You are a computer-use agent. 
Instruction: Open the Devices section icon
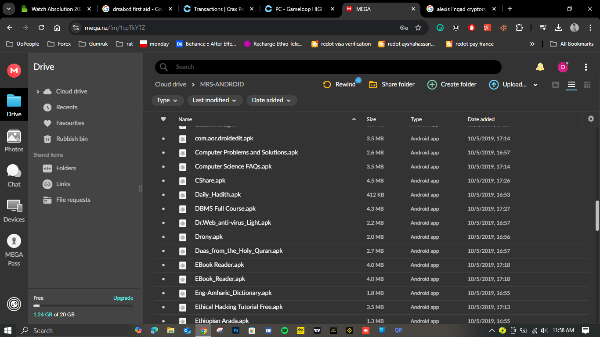pos(14,211)
